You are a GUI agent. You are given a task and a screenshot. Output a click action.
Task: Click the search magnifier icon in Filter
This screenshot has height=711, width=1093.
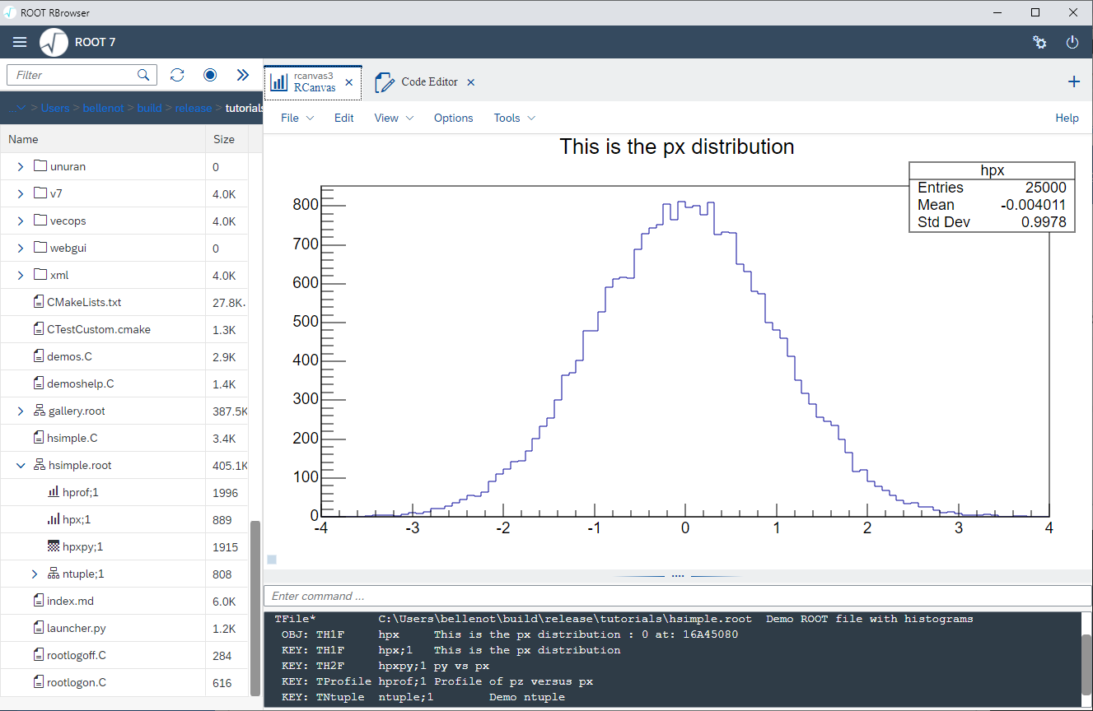coord(143,75)
